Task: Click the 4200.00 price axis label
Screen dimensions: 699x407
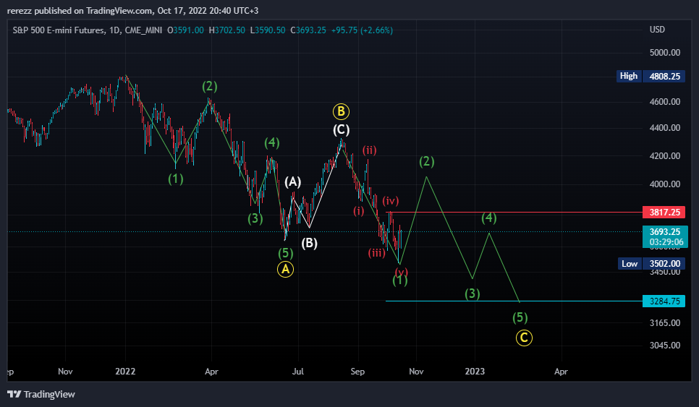Action: click(x=665, y=156)
